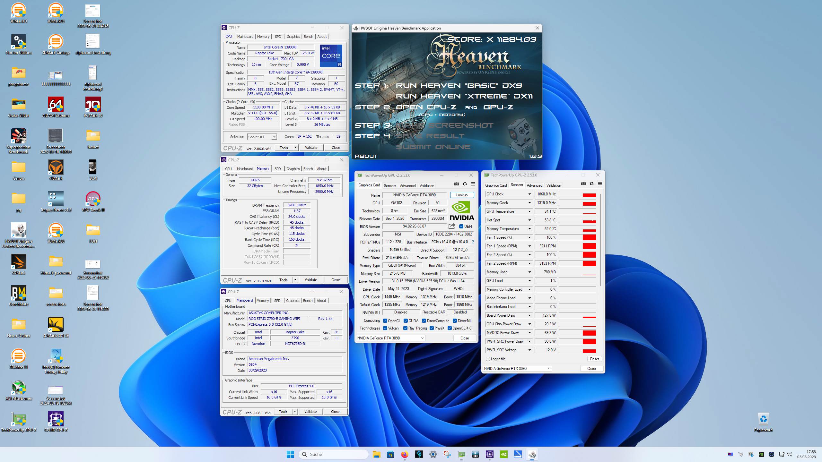Open the AIDA64 Extreme desktop icon
This screenshot has height=462, width=822.
[56, 107]
